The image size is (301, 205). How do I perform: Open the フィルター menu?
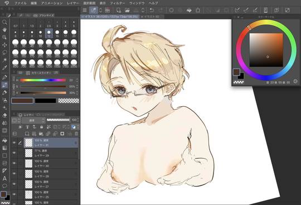tap(117, 3)
